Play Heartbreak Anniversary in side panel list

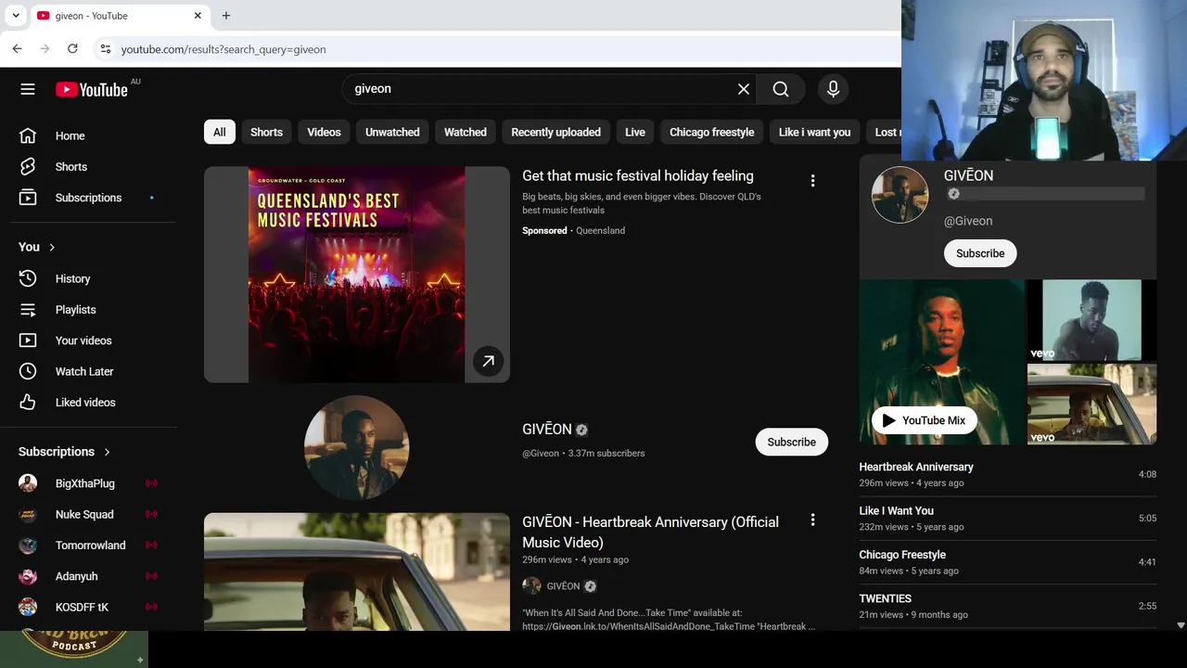[x=1008, y=474]
